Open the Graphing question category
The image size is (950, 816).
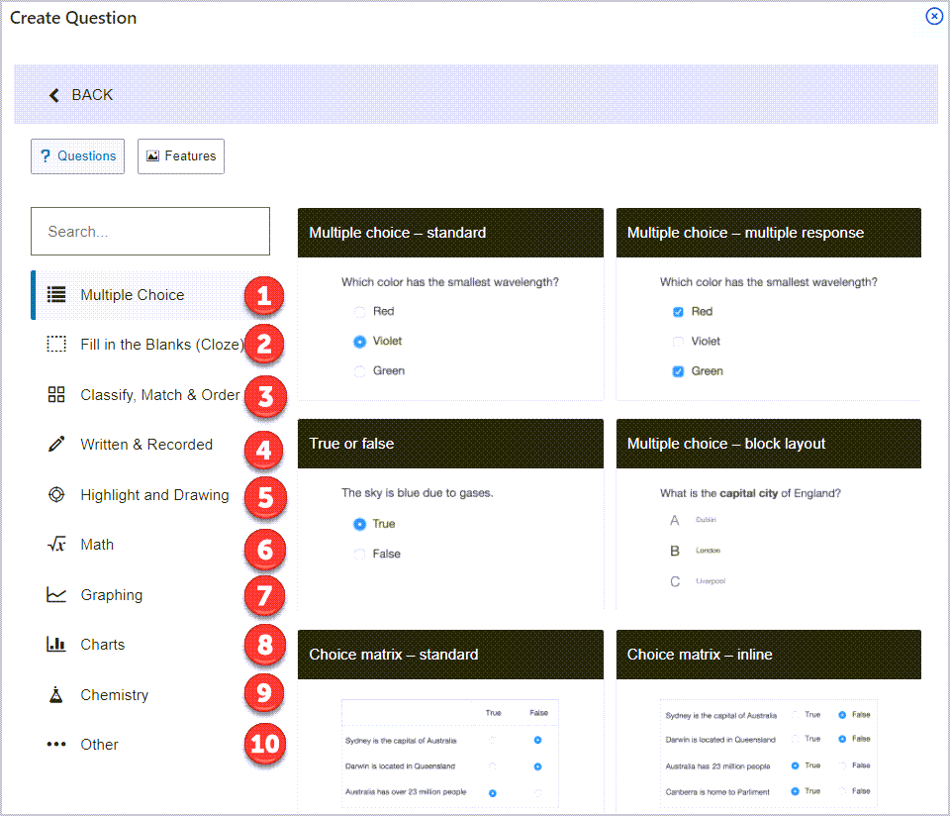coord(150,595)
